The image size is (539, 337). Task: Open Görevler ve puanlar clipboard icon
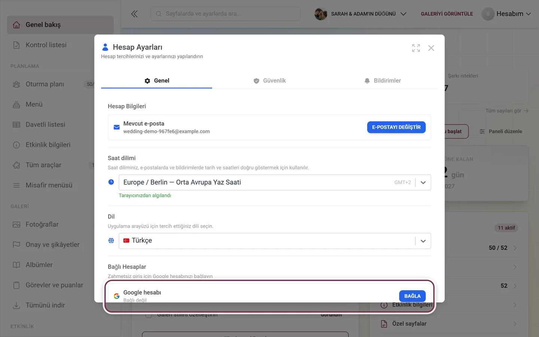tap(16, 285)
